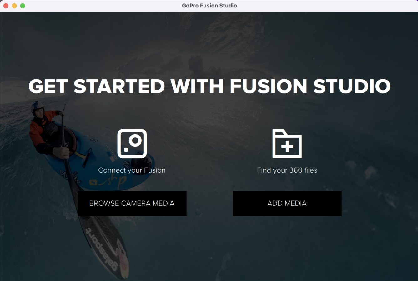Click the "Connect your Fusion" label
The width and height of the screenshot is (418, 281).
pyautogui.click(x=132, y=170)
